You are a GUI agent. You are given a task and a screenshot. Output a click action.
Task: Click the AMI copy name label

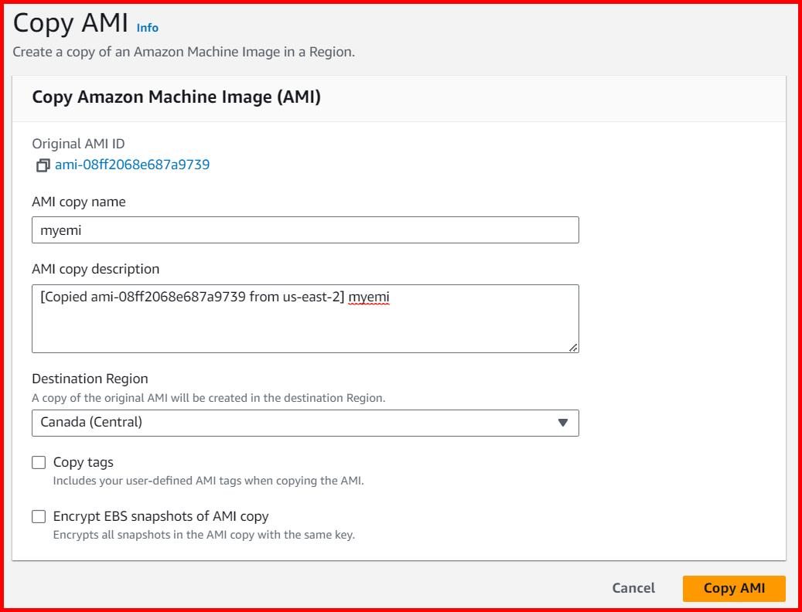(78, 202)
